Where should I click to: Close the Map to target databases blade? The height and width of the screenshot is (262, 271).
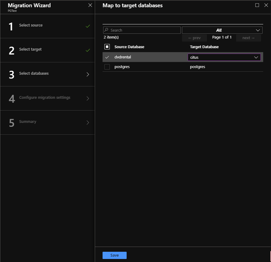click(266, 5)
